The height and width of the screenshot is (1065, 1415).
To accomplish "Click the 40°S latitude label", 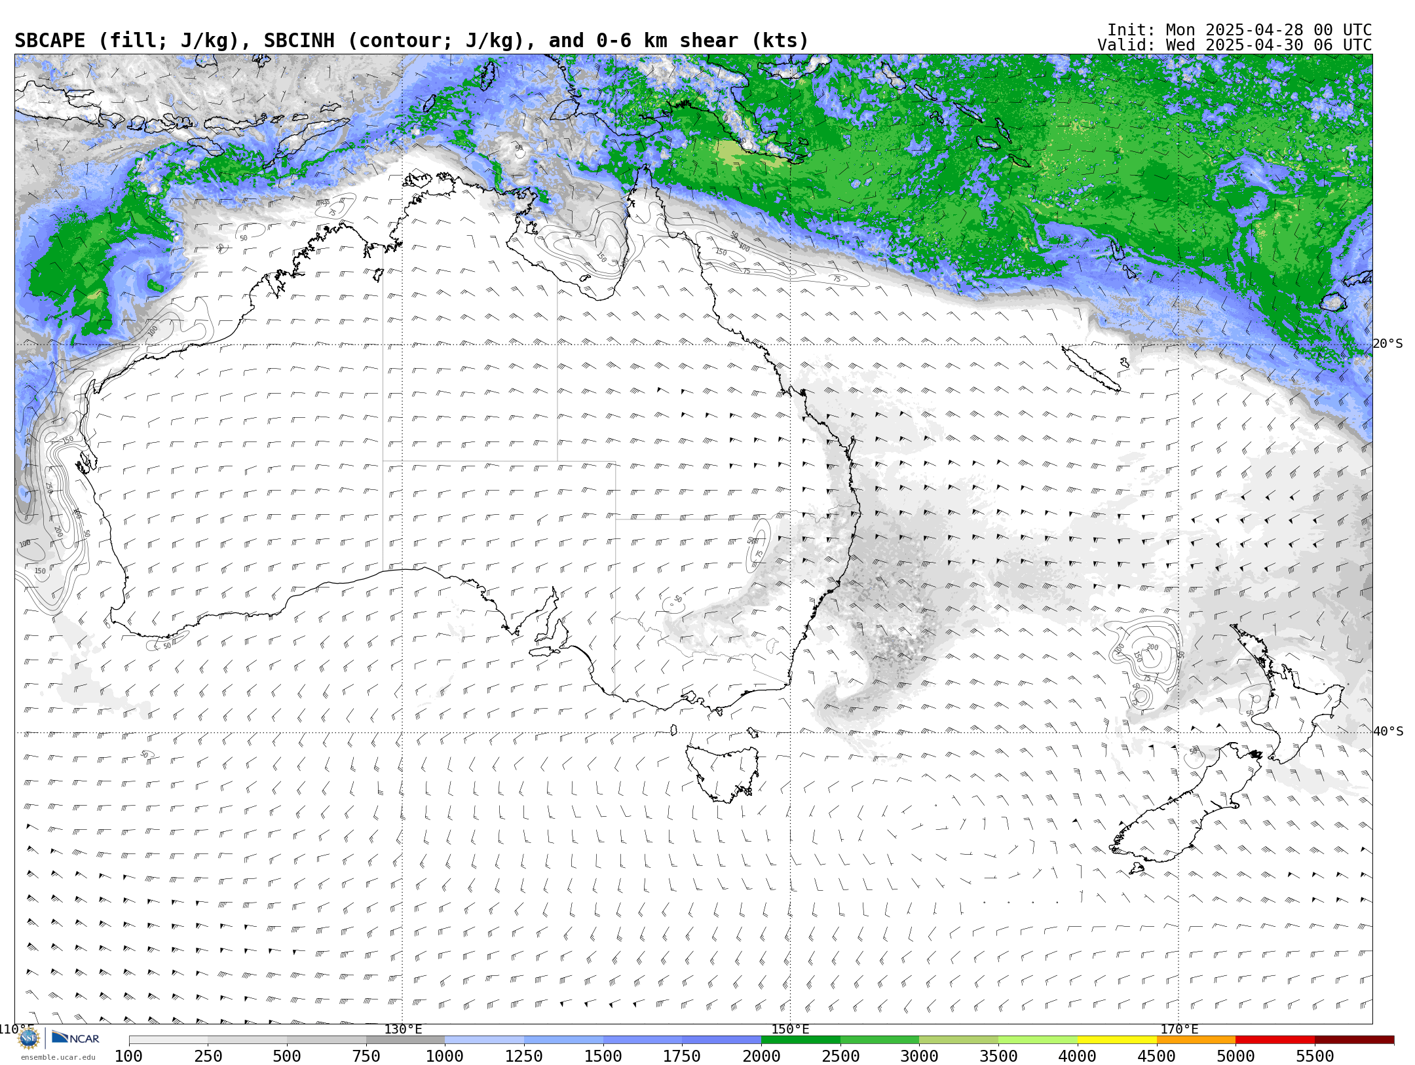I will point(1387,732).
